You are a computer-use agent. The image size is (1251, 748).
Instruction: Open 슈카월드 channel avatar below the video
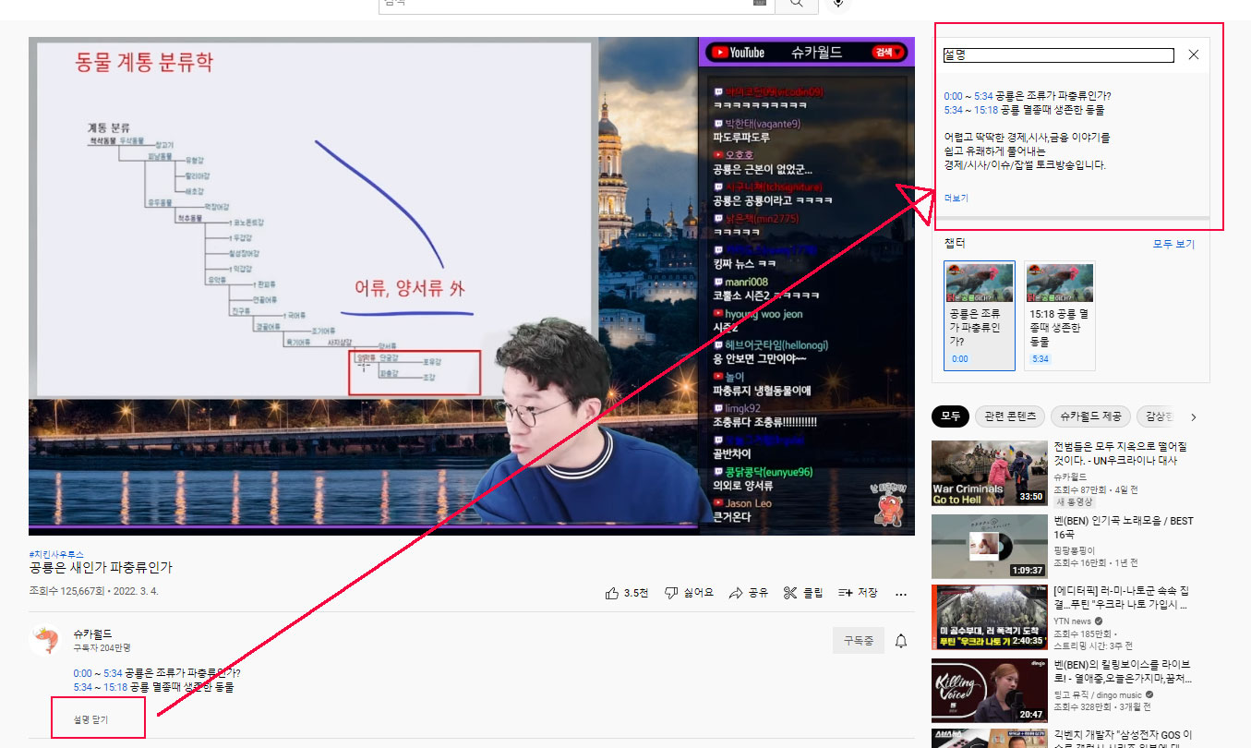46,640
